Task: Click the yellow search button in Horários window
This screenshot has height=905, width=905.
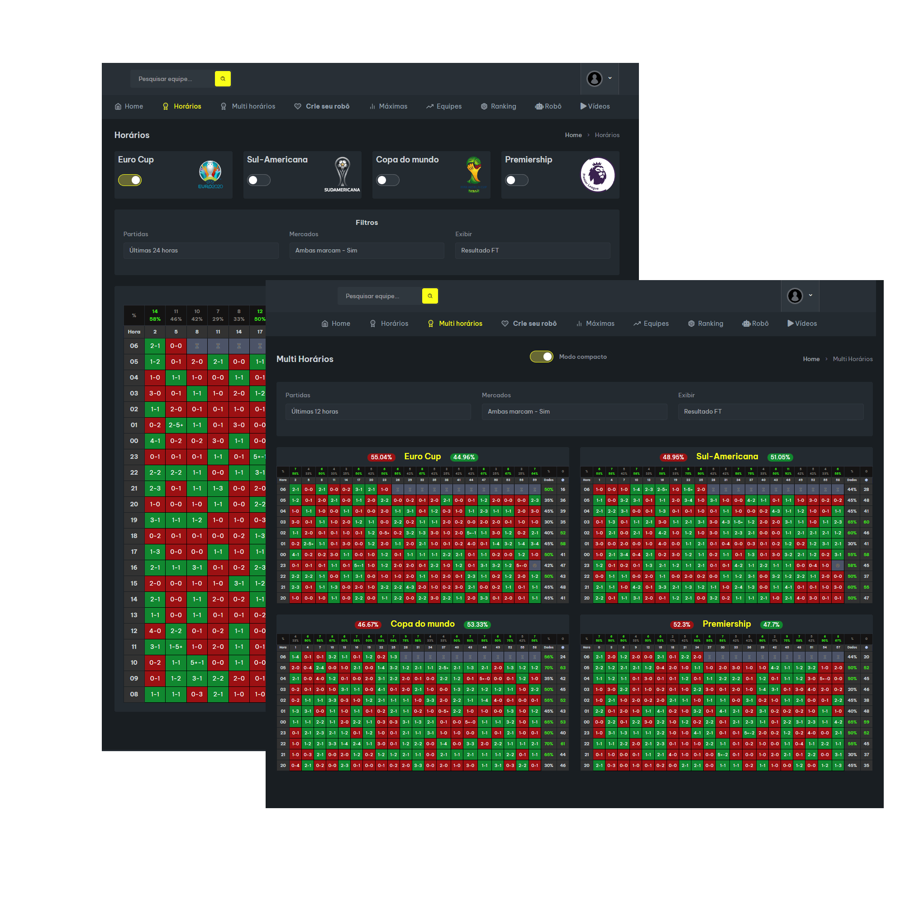Action: 223,79
